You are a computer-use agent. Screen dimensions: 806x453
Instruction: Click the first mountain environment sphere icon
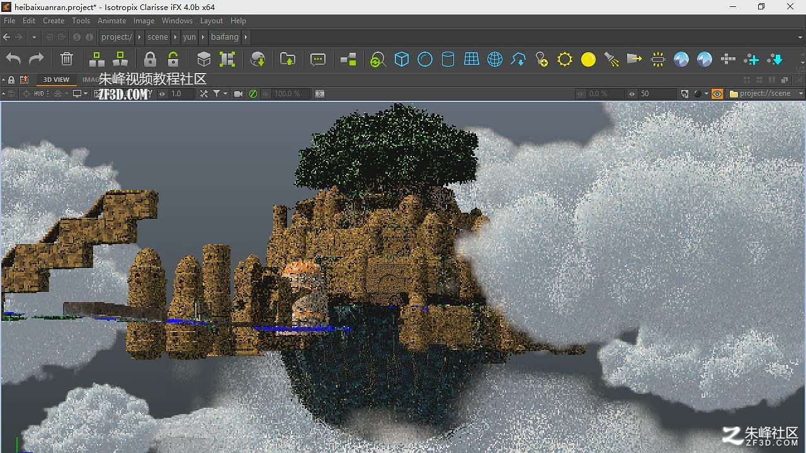681,59
